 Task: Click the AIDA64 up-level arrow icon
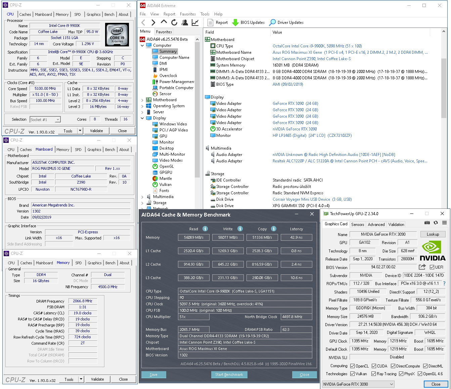[164, 22]
